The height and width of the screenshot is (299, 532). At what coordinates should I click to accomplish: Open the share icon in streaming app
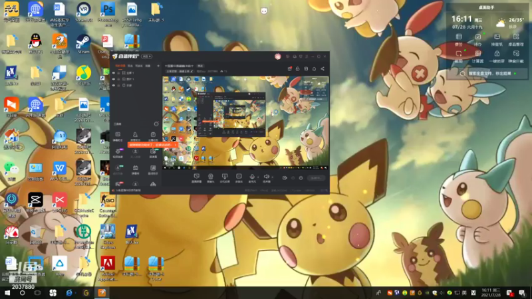point(323,69)
